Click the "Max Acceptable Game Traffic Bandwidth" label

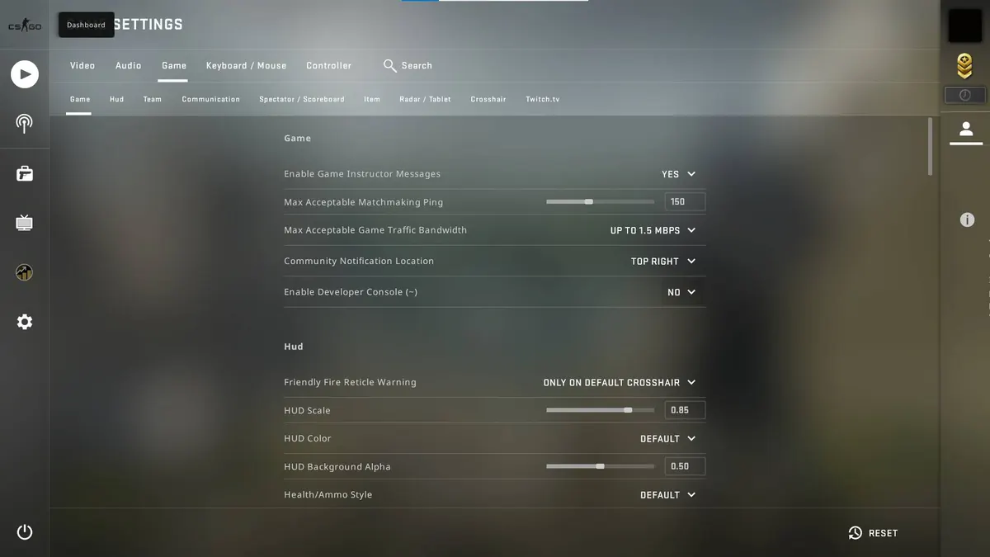[375, 230]
